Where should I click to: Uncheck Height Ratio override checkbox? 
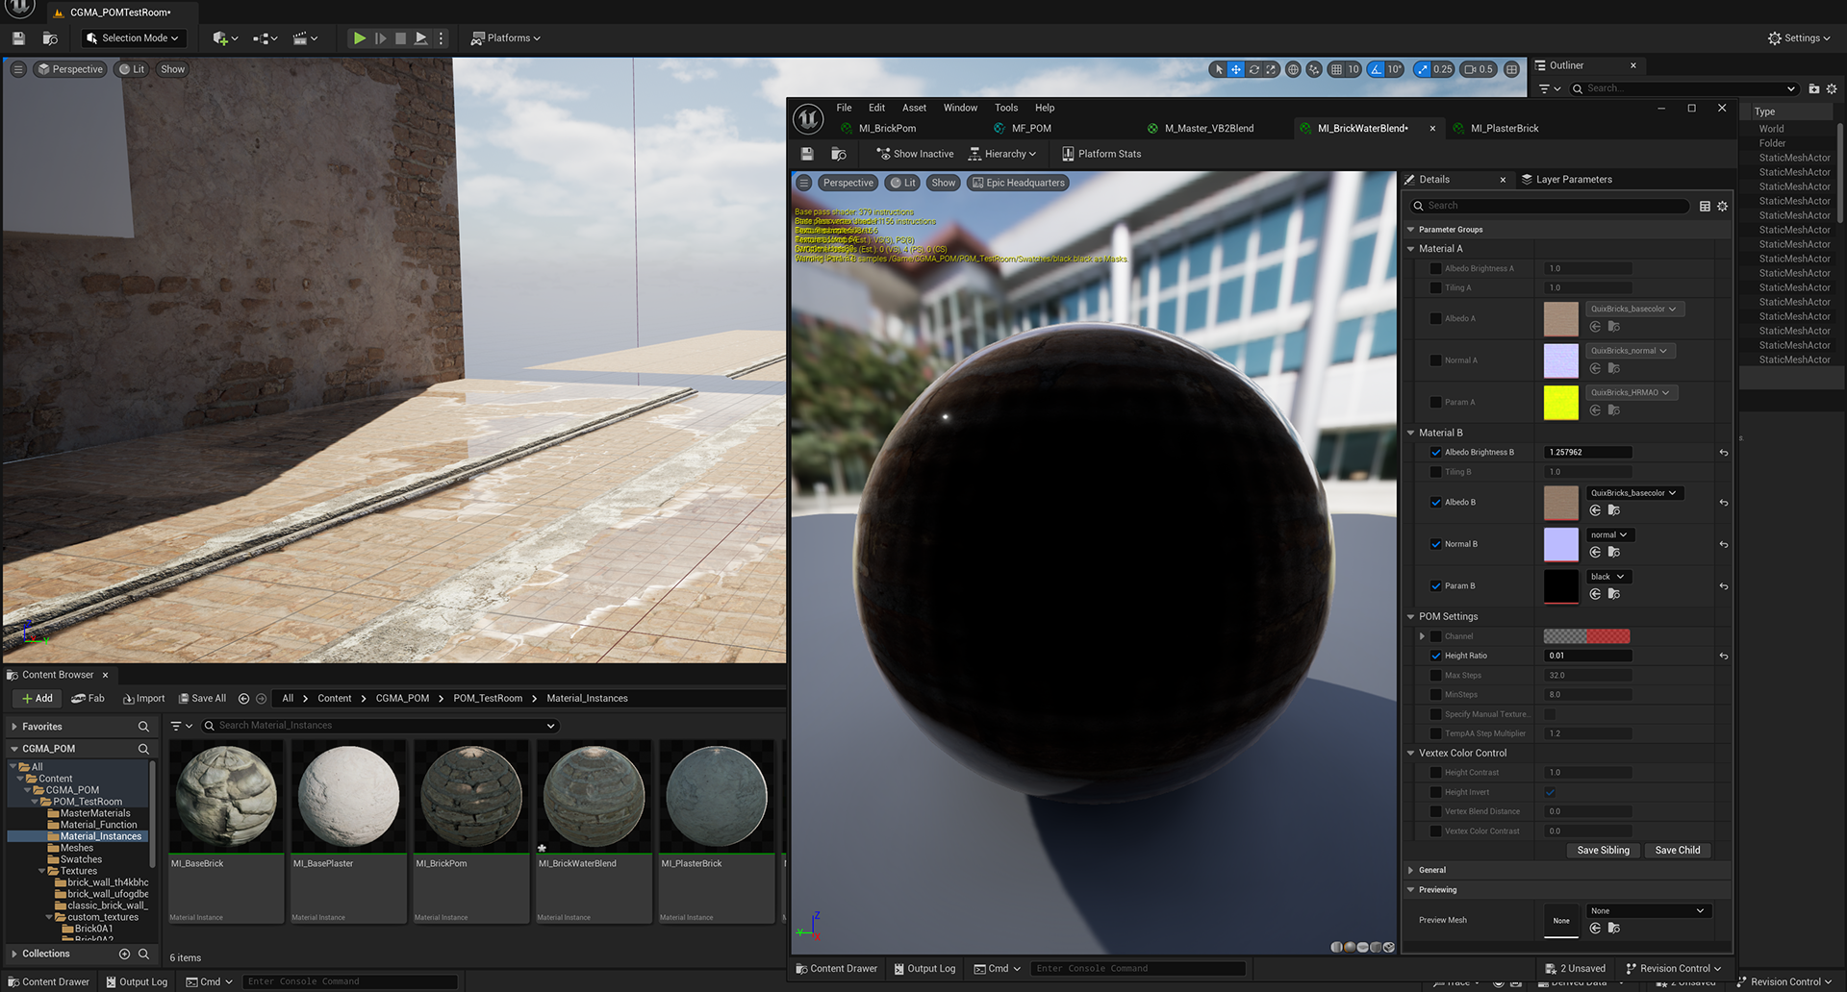coord(1436,656)
